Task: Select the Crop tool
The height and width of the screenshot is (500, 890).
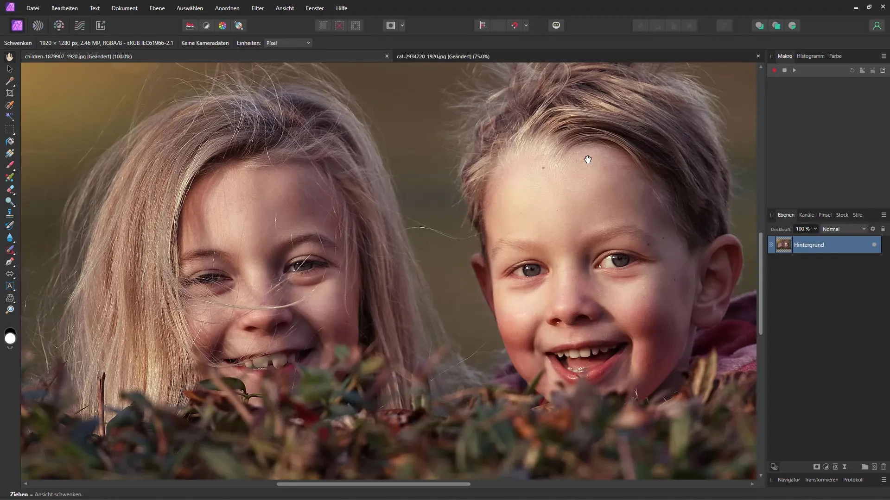Action: (x=10, y=93)
